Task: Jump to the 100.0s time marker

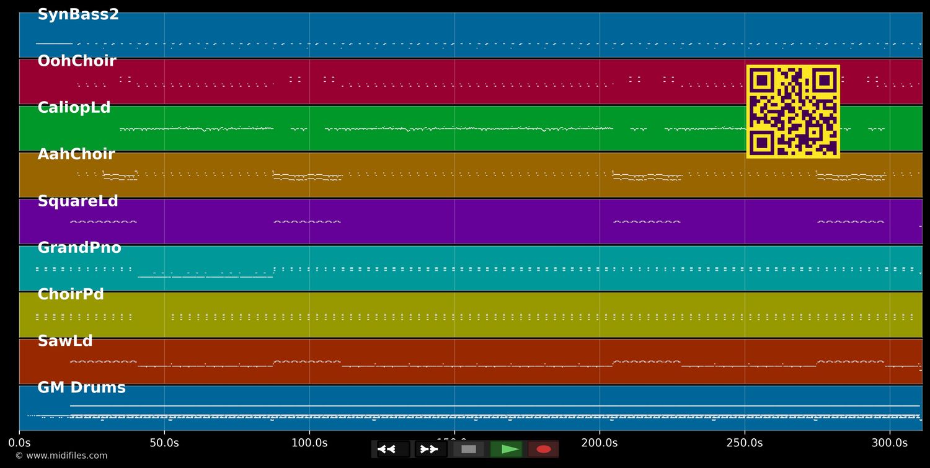Action: [x=309, y=443]
